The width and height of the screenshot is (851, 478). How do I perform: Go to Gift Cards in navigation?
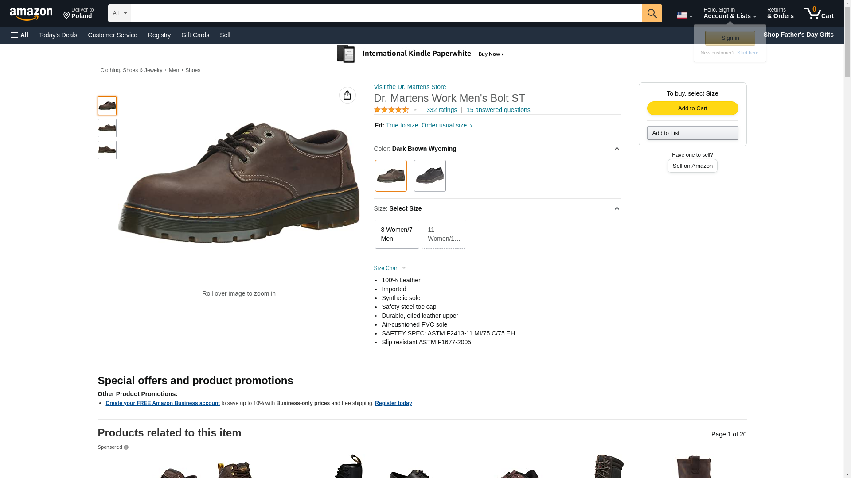coord(195,35)
